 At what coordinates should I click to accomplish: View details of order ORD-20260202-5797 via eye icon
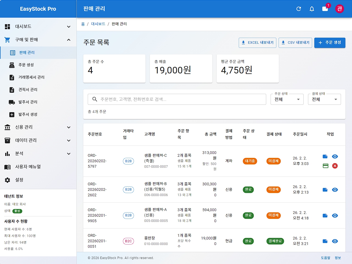point(335,156)
